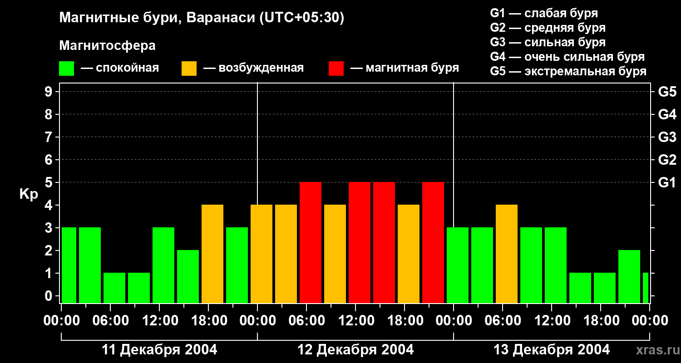Select the 'G2 — средняя буря' legend line
Viewport: 681px width, 363px height.
pyautogui.click(x=548, y=28)
